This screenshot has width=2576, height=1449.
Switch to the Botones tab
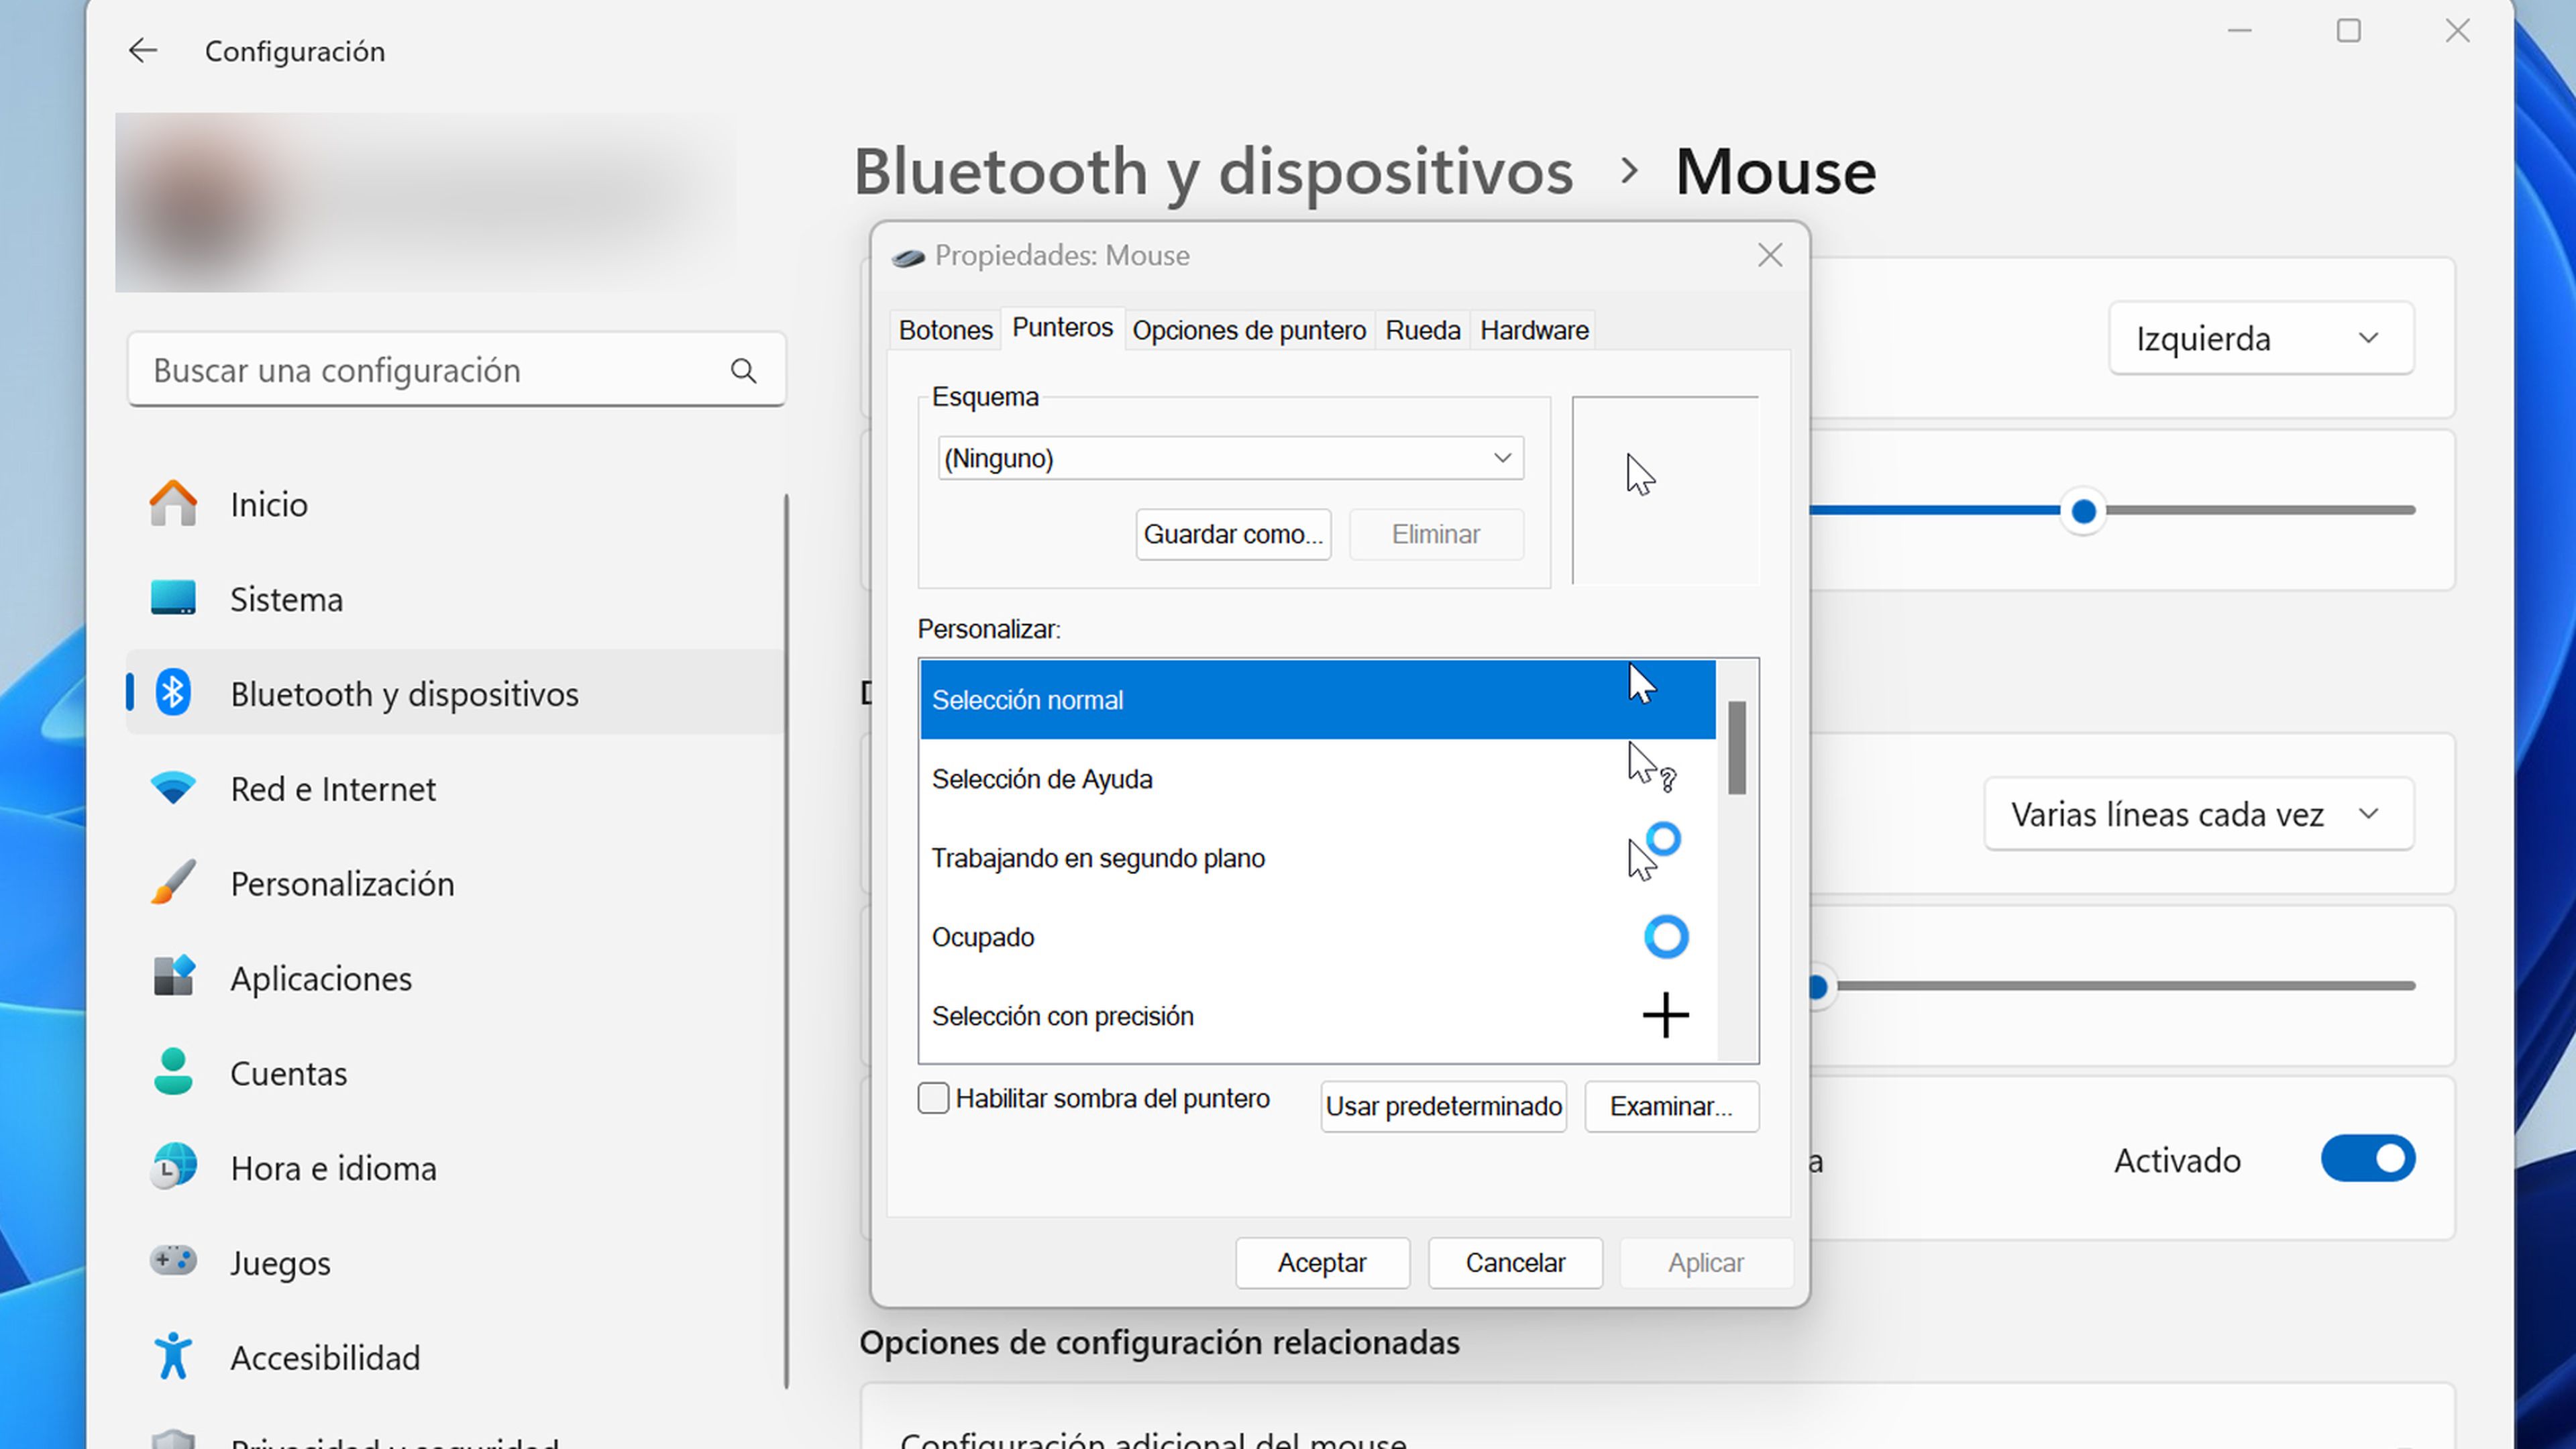click(945, 330)
